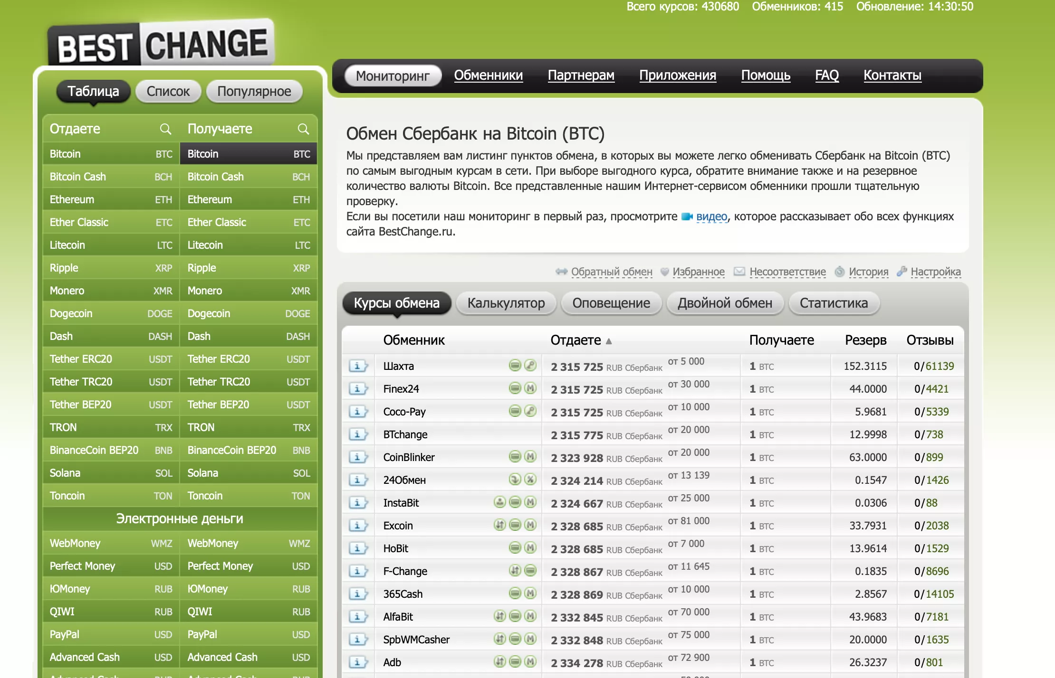Switch to Таблица view tab
The height and width of the screenshot is (678, 1055).
tap(94, 91)
